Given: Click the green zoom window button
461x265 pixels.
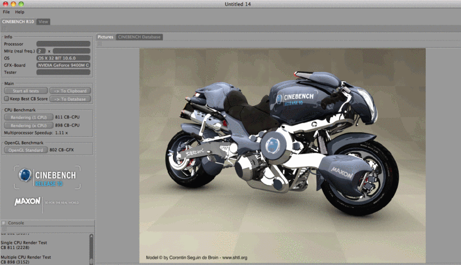Looking at the screenshot, I should (22, 4).
